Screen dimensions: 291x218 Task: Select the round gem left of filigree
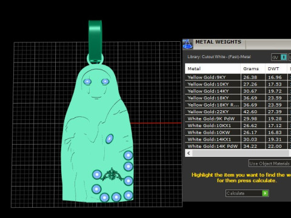(97, 174)
